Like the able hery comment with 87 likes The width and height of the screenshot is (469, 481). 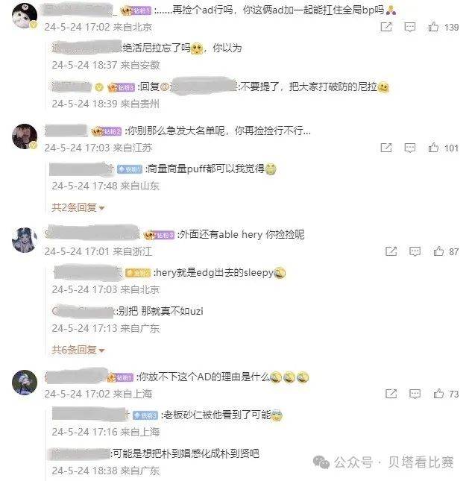point(438,251)
